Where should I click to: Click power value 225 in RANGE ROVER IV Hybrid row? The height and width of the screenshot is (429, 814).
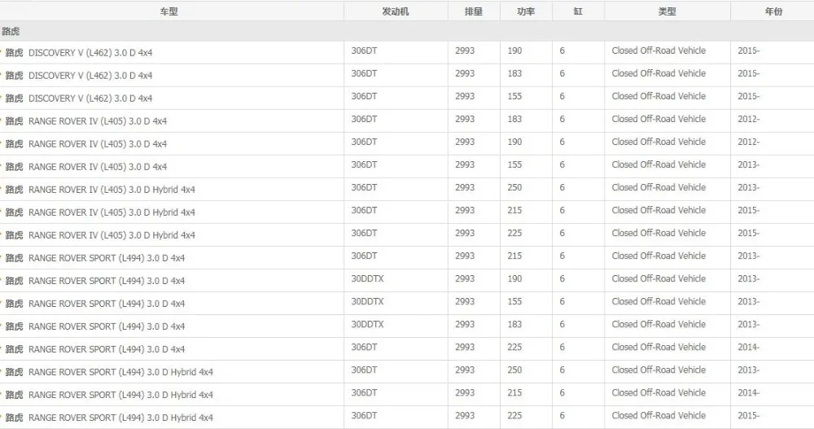tap(514, 233)
